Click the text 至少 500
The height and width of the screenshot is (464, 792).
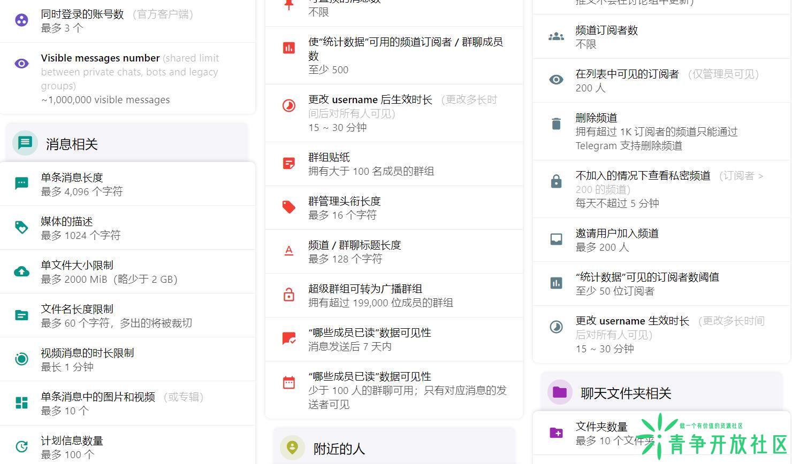click(x=329, y=69)
